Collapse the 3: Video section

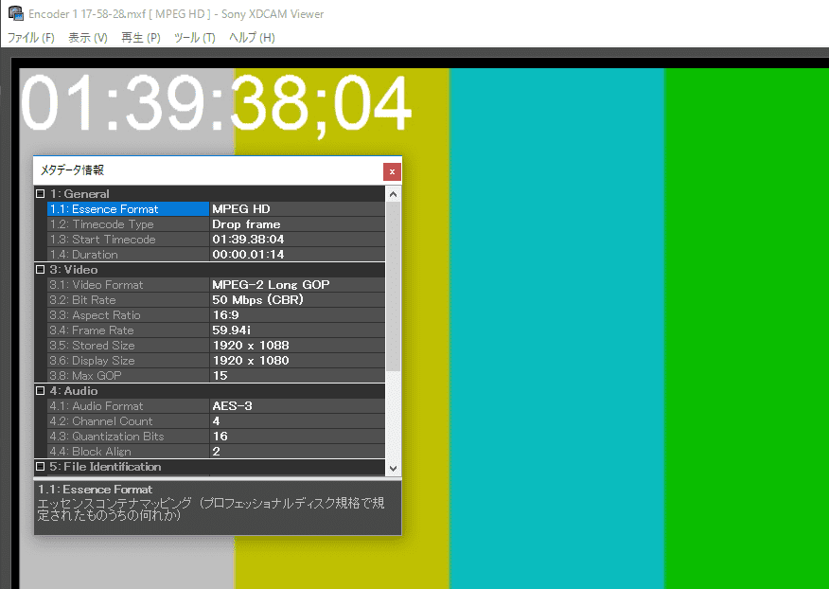40,270
